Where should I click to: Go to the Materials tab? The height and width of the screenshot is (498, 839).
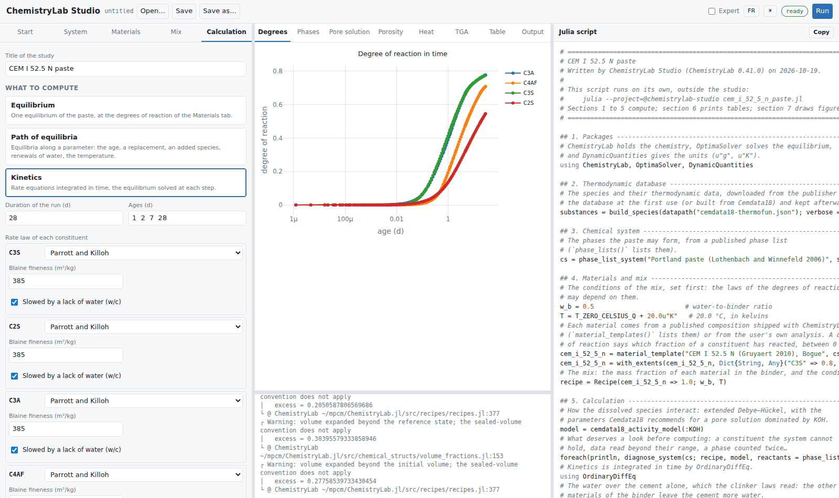pos(126,32)
